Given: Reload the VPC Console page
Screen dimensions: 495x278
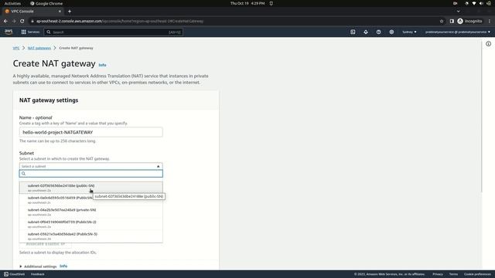Looking at the screenshot, I should [x=22, y=21].
